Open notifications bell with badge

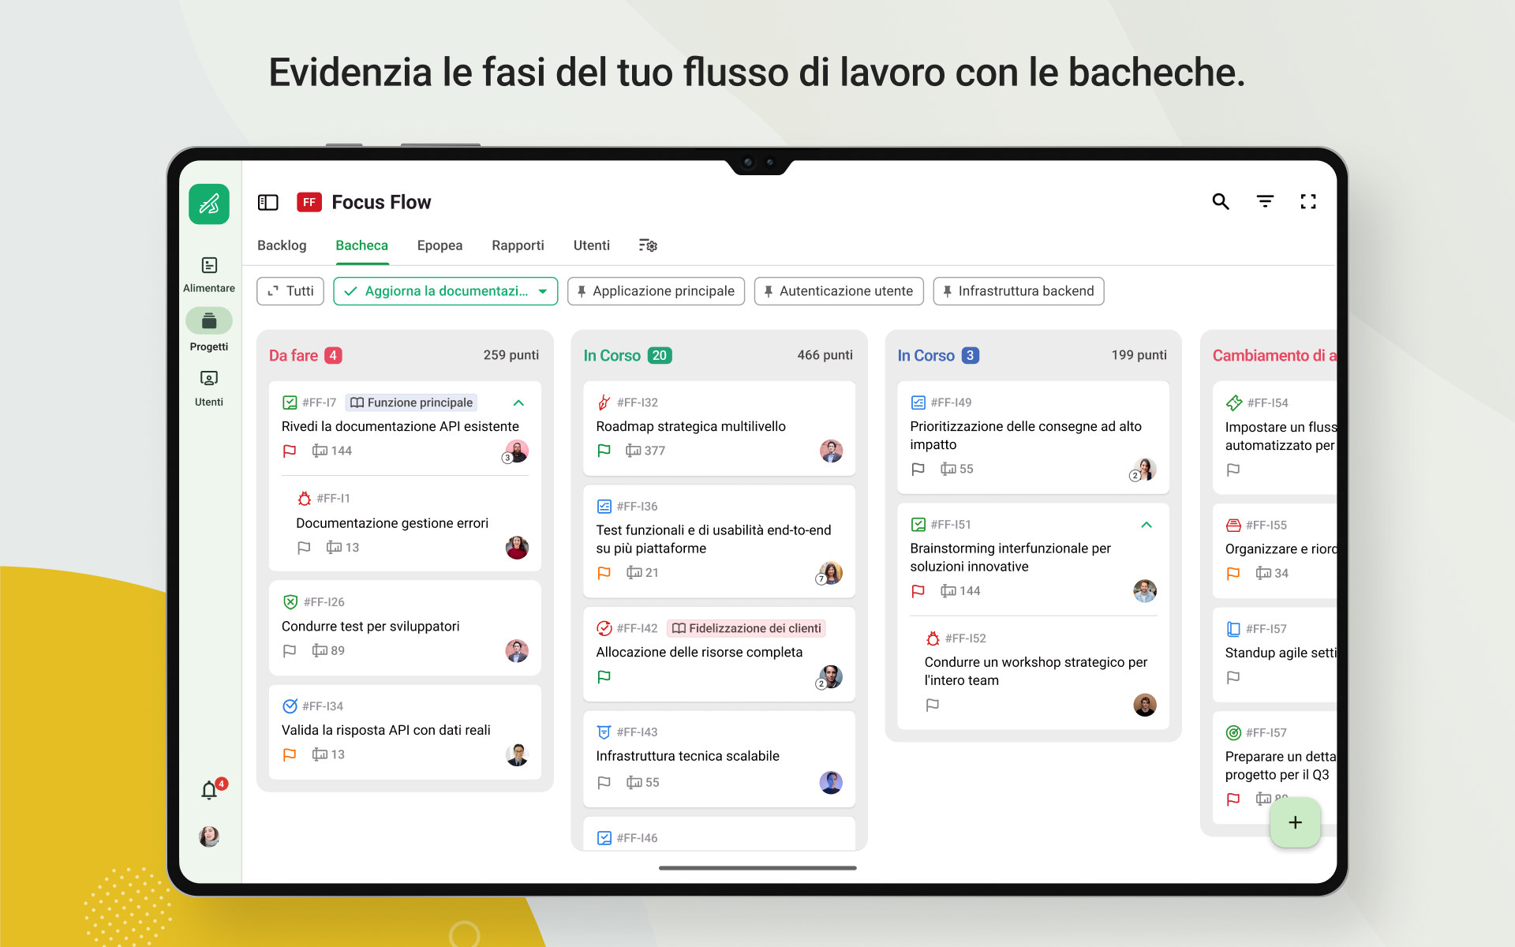(x=210, y=789)
